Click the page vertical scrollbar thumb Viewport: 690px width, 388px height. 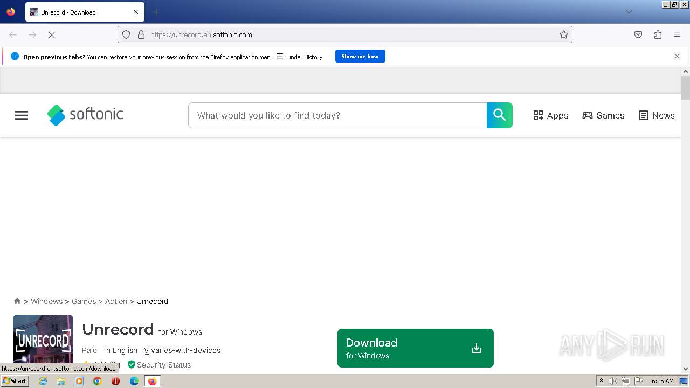coord(686,88)
